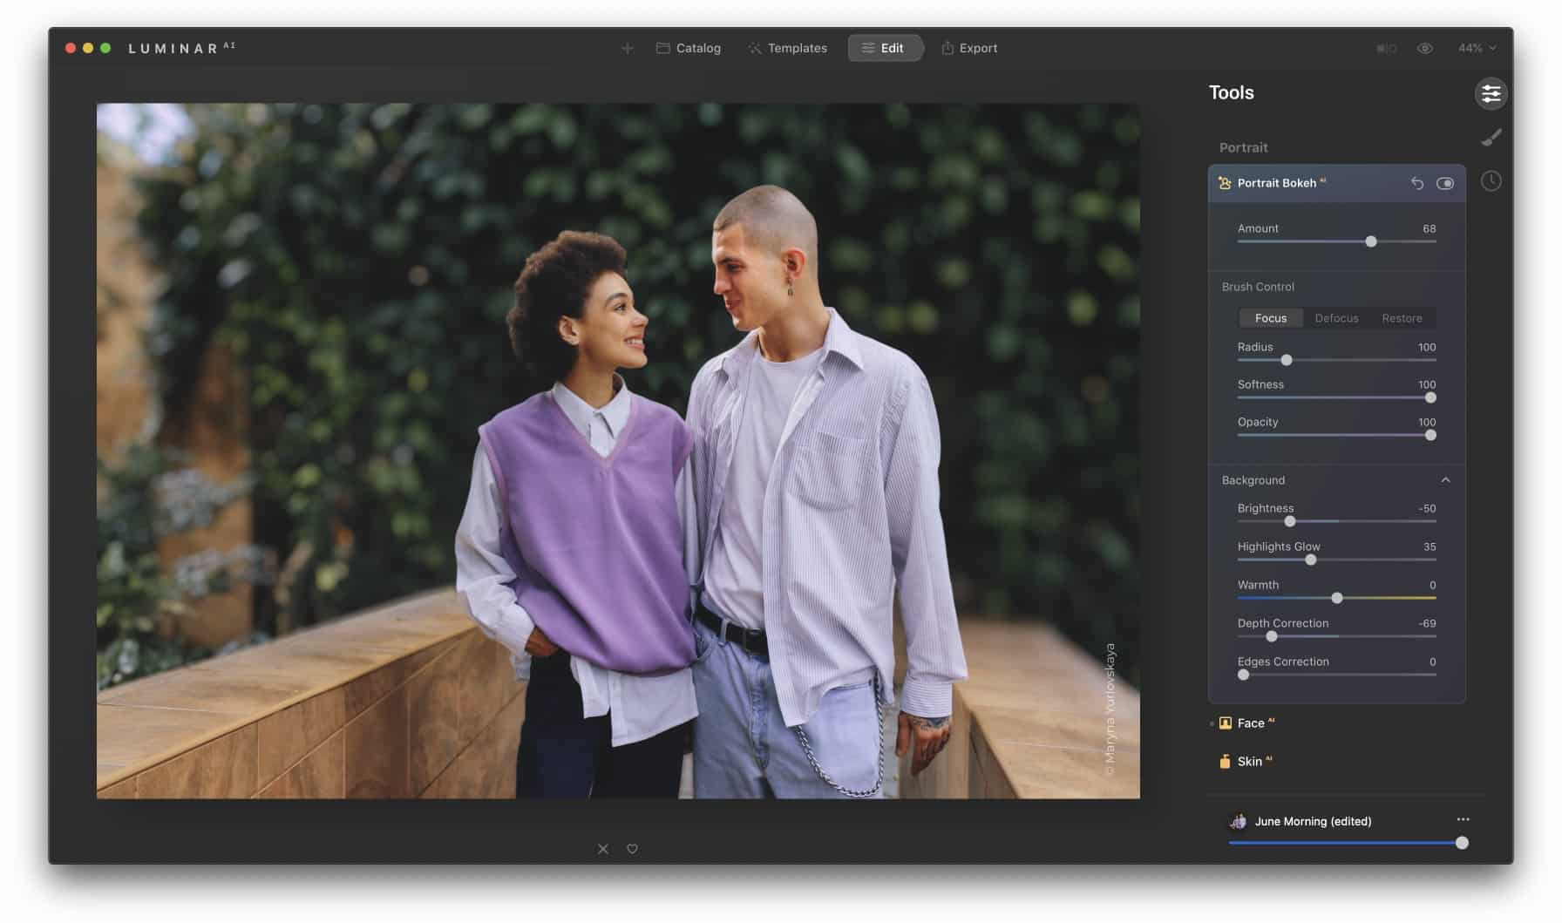Click the Portrait Bokeh tool icon

pos(1225,183)
